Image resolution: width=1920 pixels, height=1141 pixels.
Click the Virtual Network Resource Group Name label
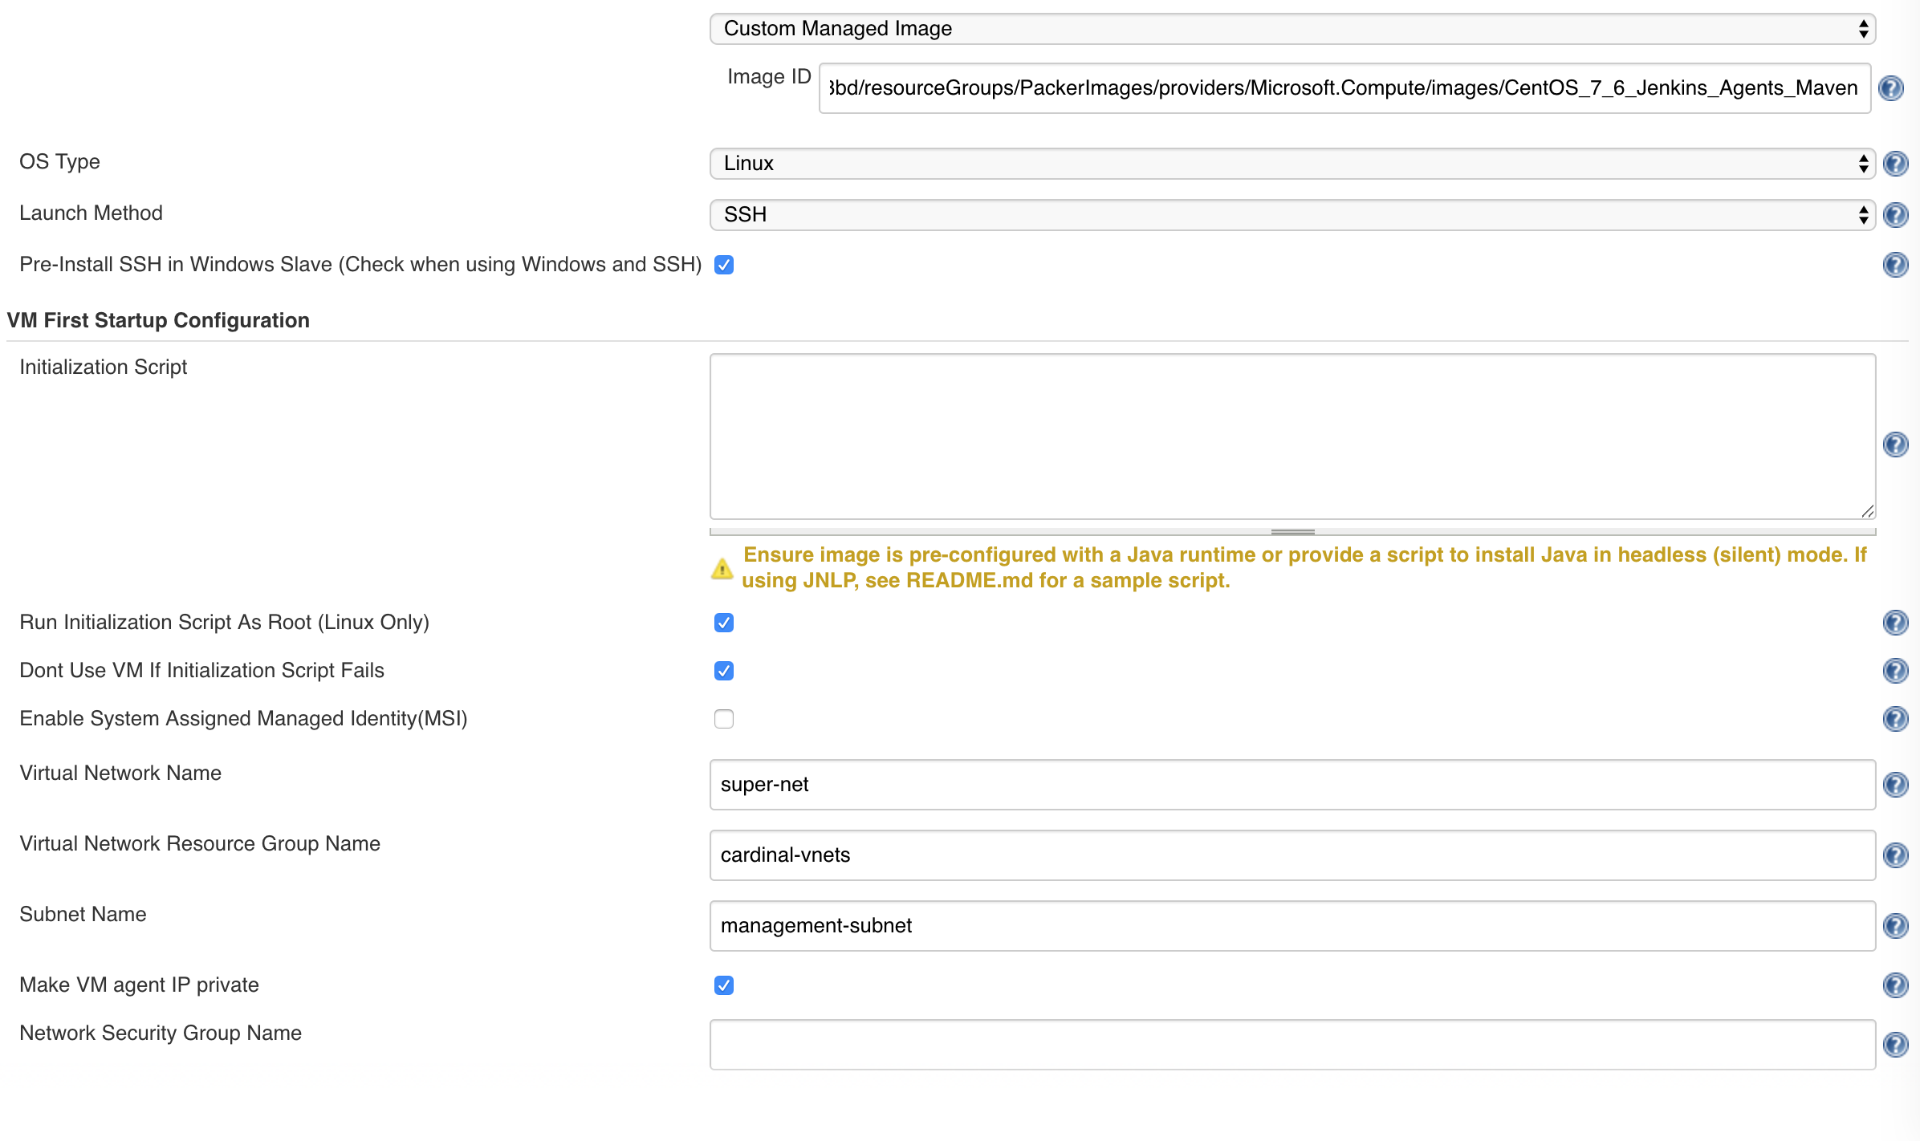pos(200,844)
